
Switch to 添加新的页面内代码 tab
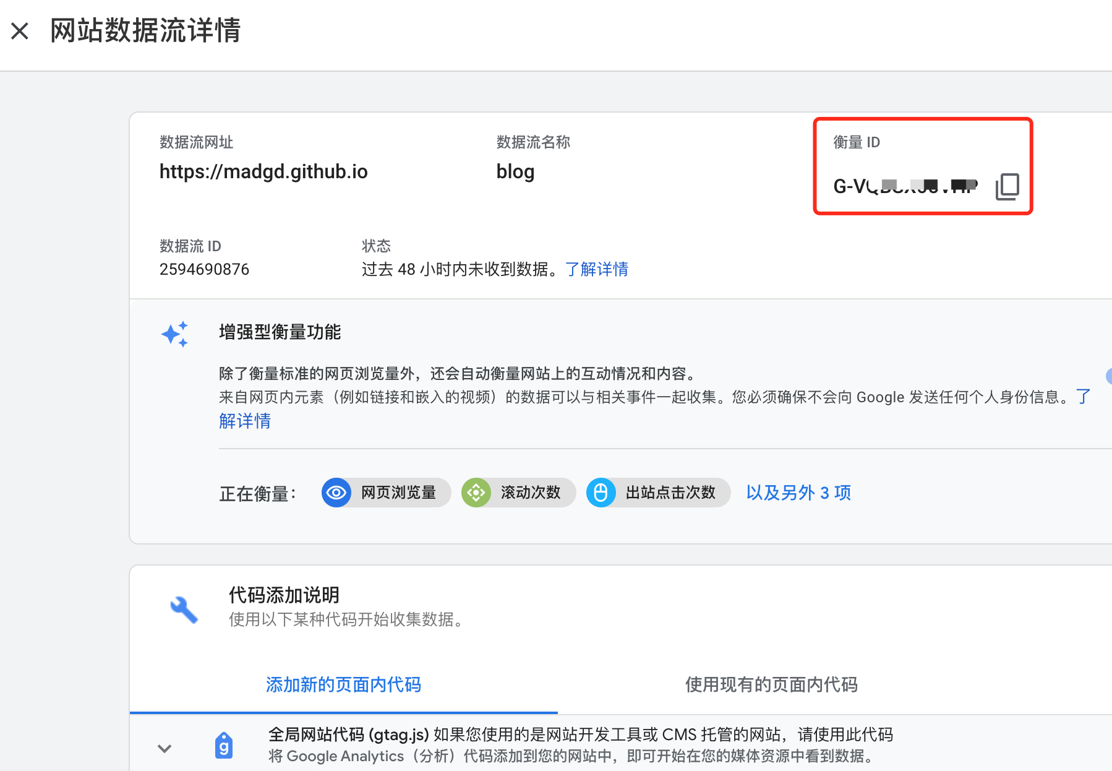(x=343, y=684)
